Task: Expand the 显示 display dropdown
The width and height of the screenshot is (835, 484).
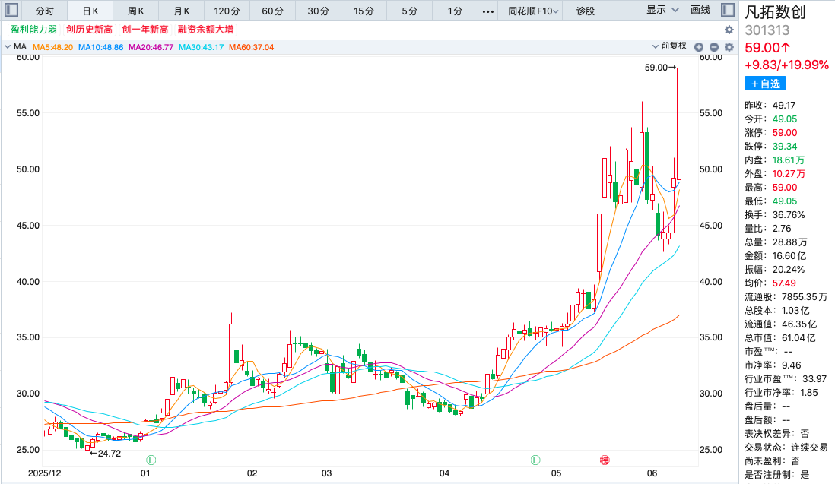Action: tap(662, 10)
